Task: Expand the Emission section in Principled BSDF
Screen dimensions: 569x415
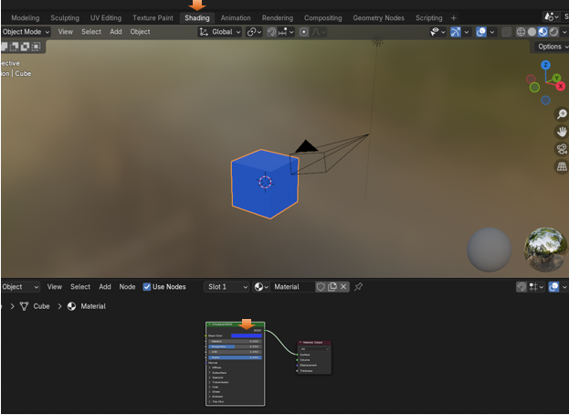Action: (210, 396)
